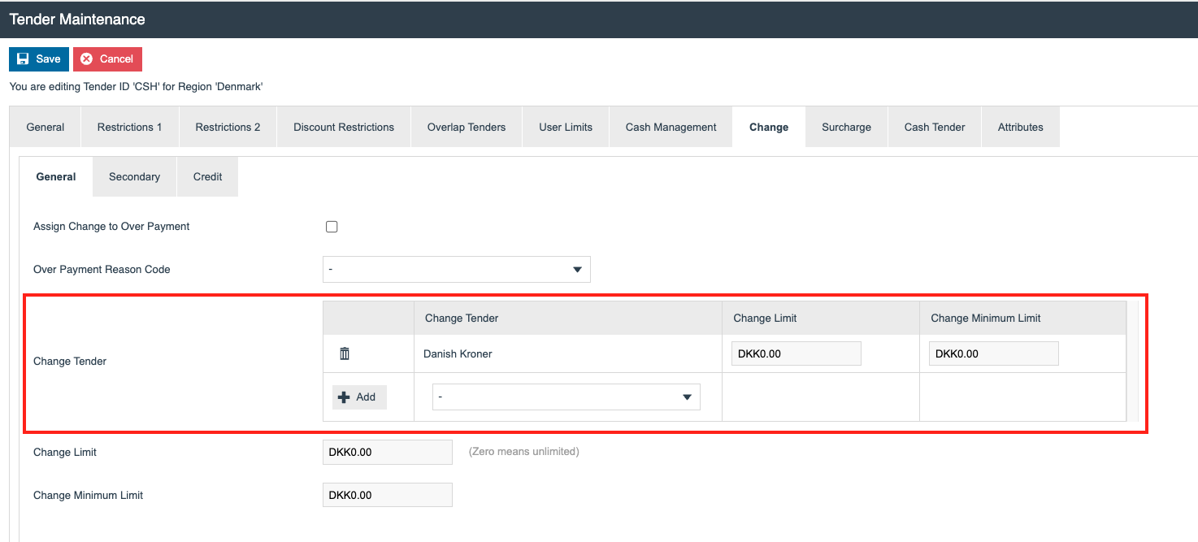Click Add to add a change tender
This screenshot has height=542, width=1198.
[359, 397]
